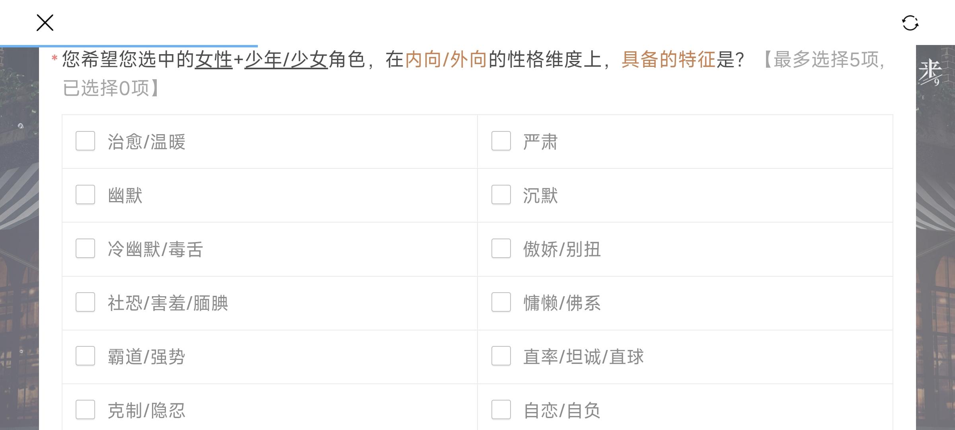This screenshot has height=430, width=955.
Task: Check the 治愈/温暖 checkbox
Action: pos(85,141)
